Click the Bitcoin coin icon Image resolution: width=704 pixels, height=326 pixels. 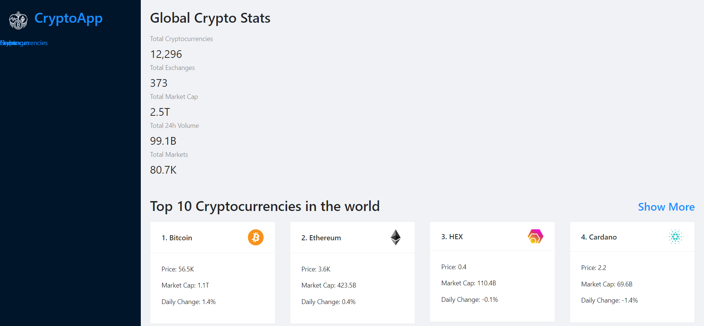point(256,237)
